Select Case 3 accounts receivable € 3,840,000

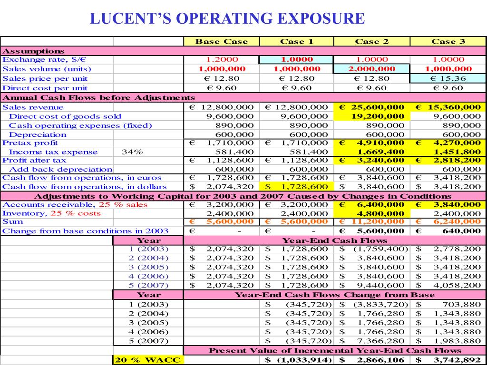tap(448, 204)
